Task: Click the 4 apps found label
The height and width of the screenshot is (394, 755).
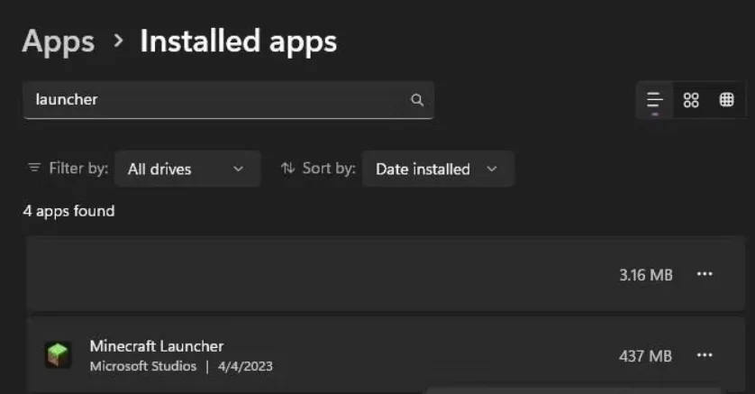Action: pyautogui.click(x=68, y=211)
